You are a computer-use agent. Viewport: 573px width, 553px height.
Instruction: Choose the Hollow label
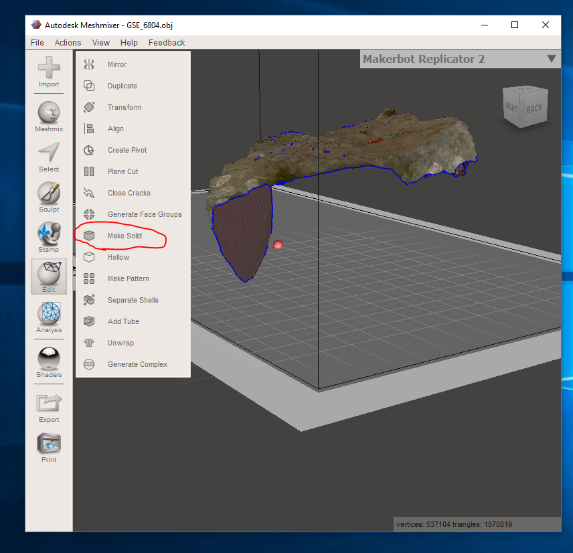pos(118,257)
